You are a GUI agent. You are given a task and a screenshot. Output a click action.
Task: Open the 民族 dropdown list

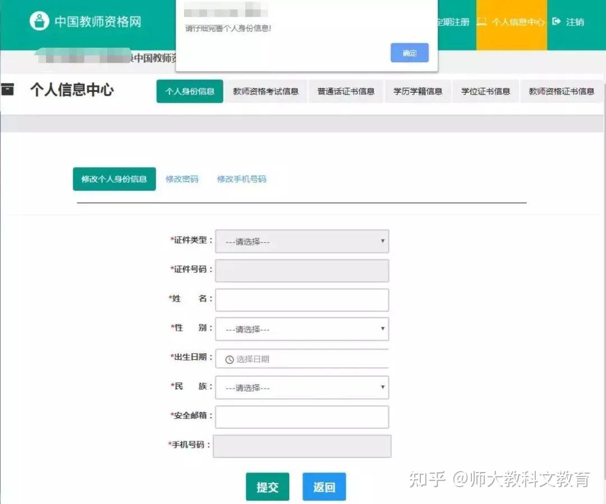(x=302, y=387)
